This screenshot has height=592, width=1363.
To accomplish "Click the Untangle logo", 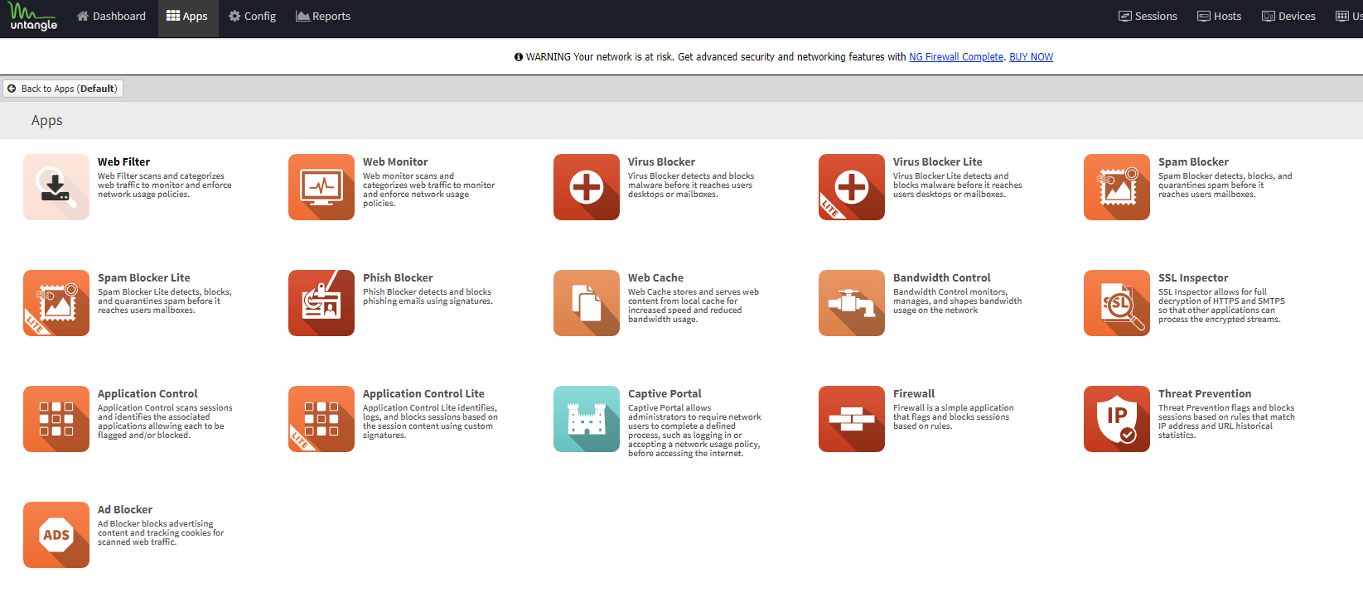I will (x=33, y=17).
